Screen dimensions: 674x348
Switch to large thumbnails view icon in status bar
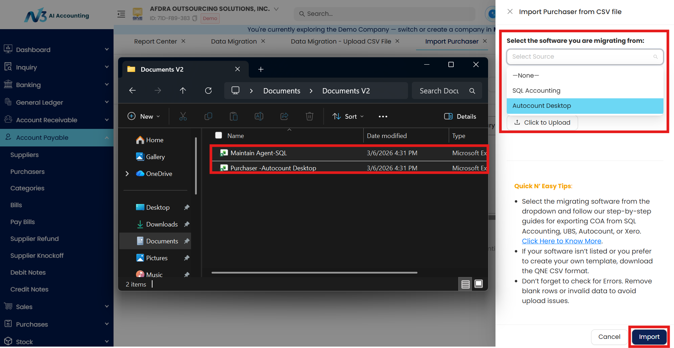click(479, 284)
